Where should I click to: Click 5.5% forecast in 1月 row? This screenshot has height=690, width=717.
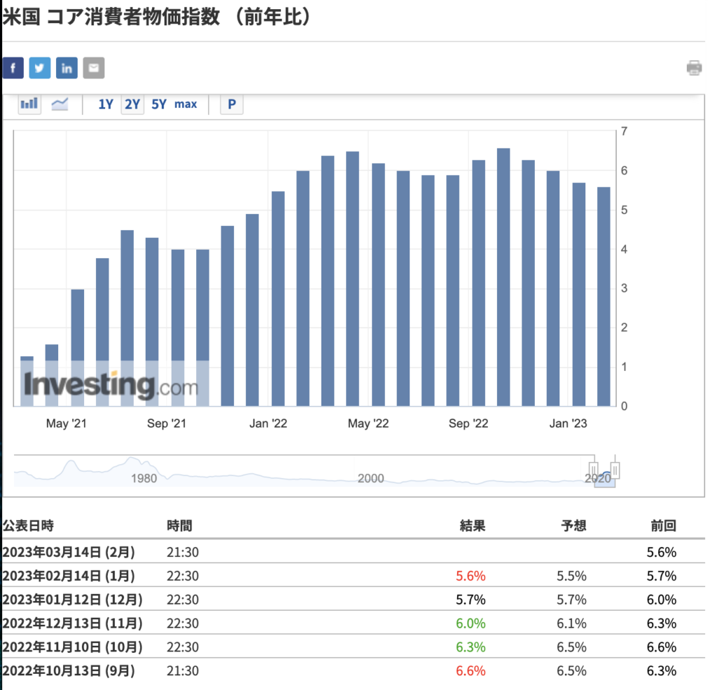571,576
